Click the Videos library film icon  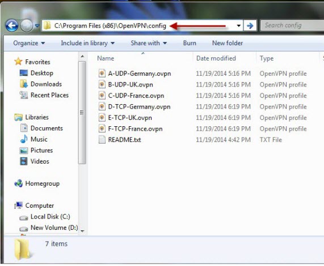24,161
